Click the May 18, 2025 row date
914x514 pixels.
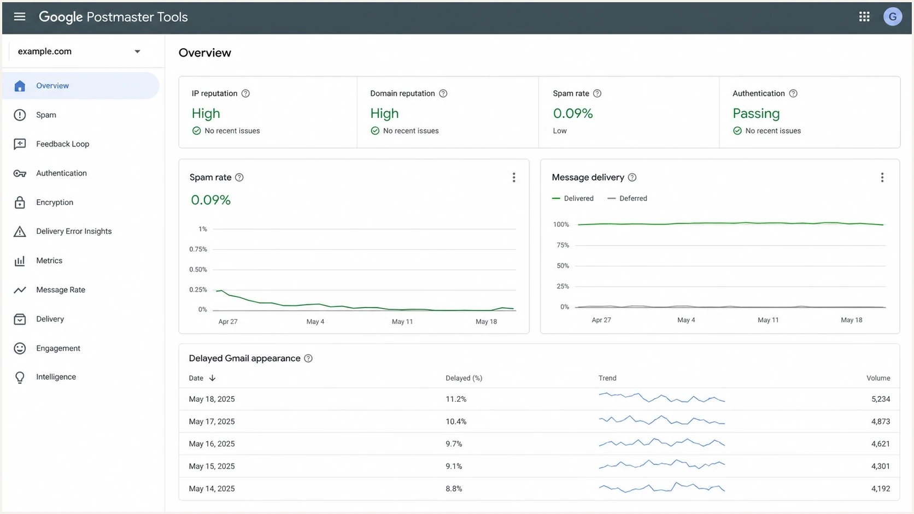[212, 399]
